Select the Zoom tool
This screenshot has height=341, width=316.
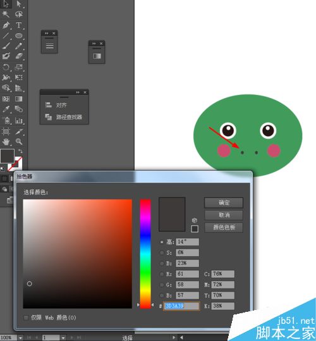click(19, 142)
